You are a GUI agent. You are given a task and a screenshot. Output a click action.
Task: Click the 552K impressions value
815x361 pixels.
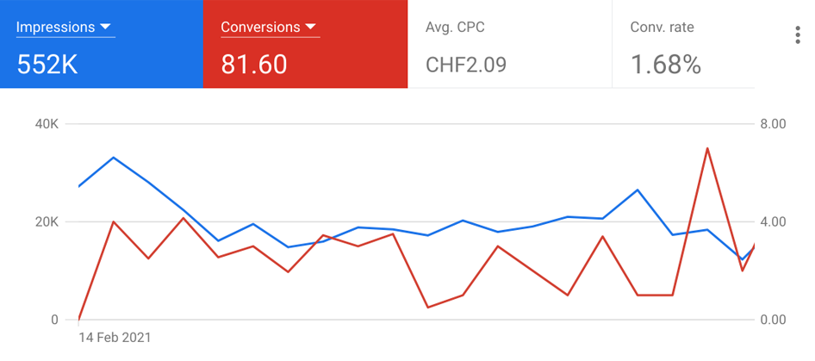click(x=47, y=65)
